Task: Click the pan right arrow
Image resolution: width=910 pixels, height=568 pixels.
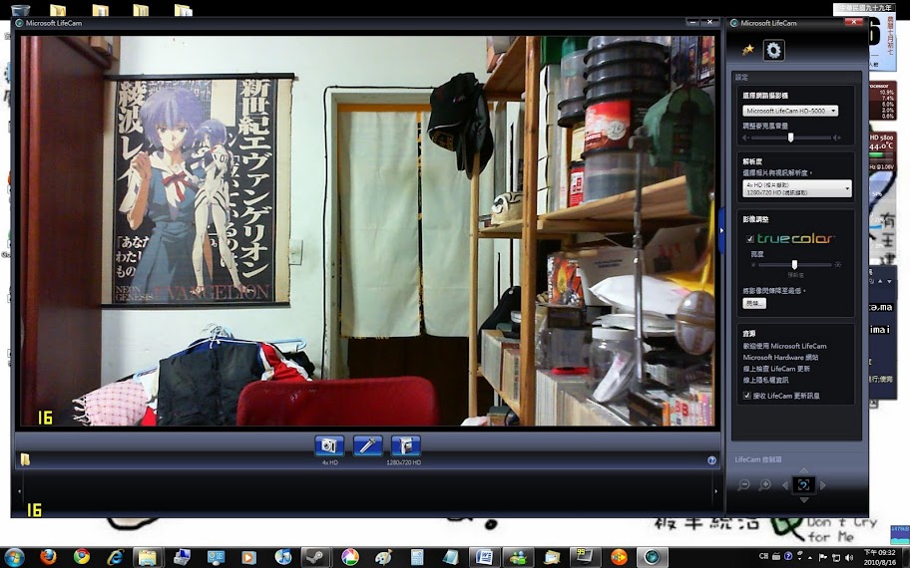Action: click(x=822, y=485)
